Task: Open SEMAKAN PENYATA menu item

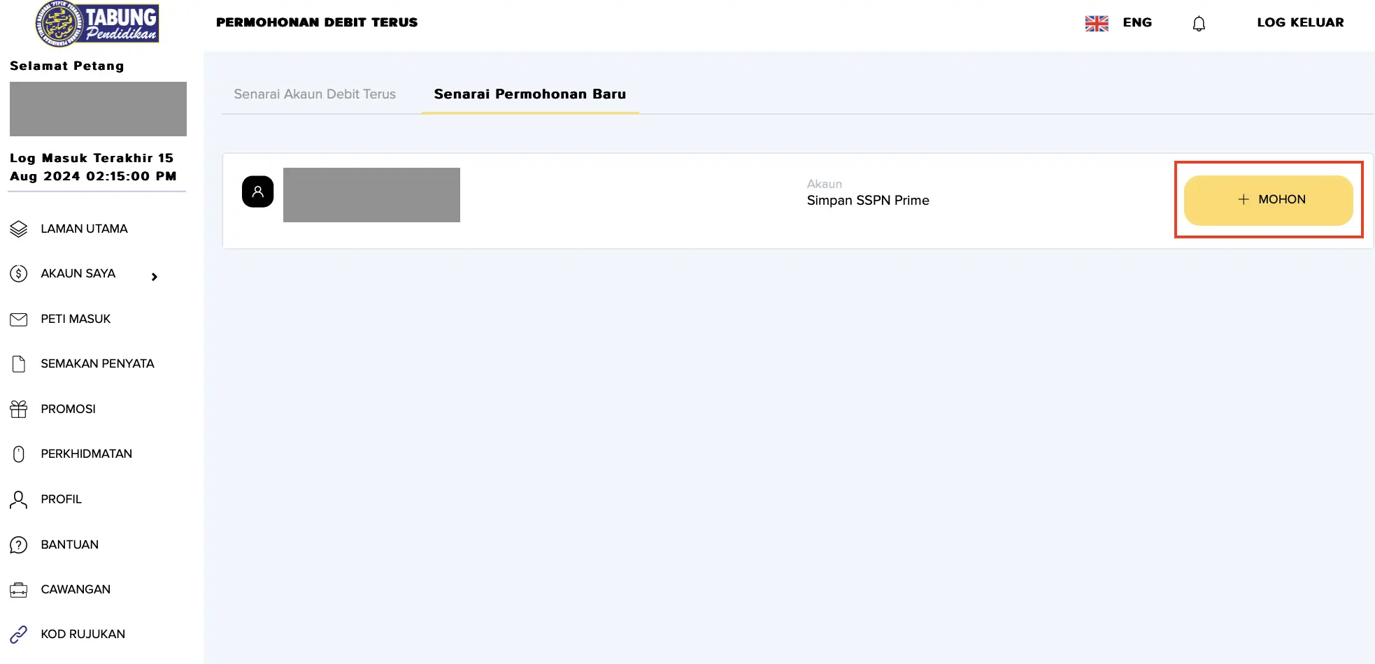Action: click(97, 363)
